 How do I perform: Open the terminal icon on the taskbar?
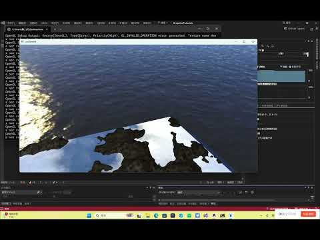tap(223, 215)
